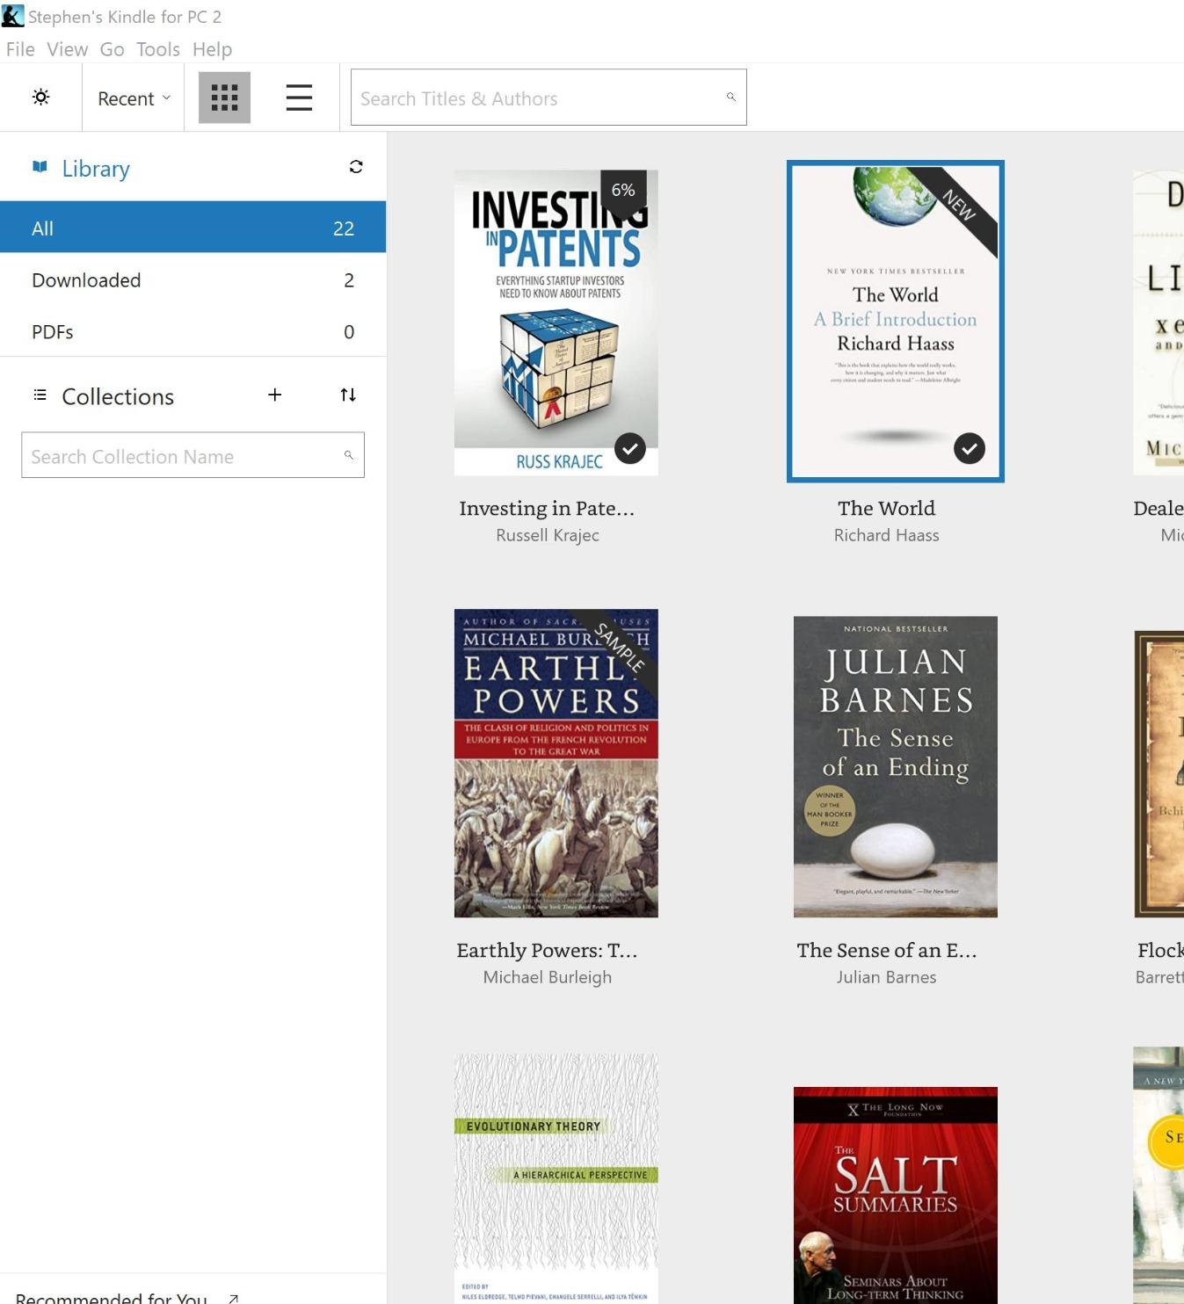The width and height of the screenshot is (1184, 1304).
Task: Click the 'Investing in Pate...' title text
Action: (x=547, y=508)
